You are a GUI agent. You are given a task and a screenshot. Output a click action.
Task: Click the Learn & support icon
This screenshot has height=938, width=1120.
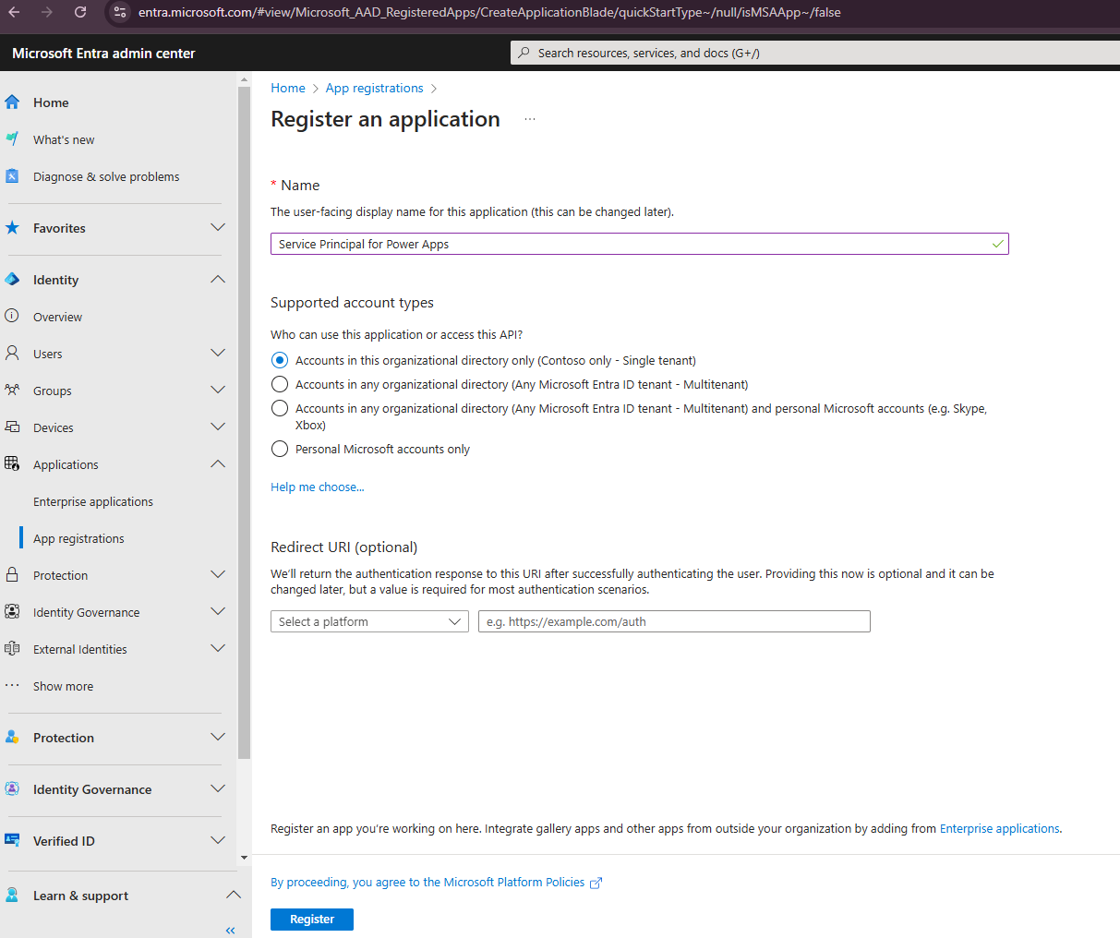coord(12,895)
